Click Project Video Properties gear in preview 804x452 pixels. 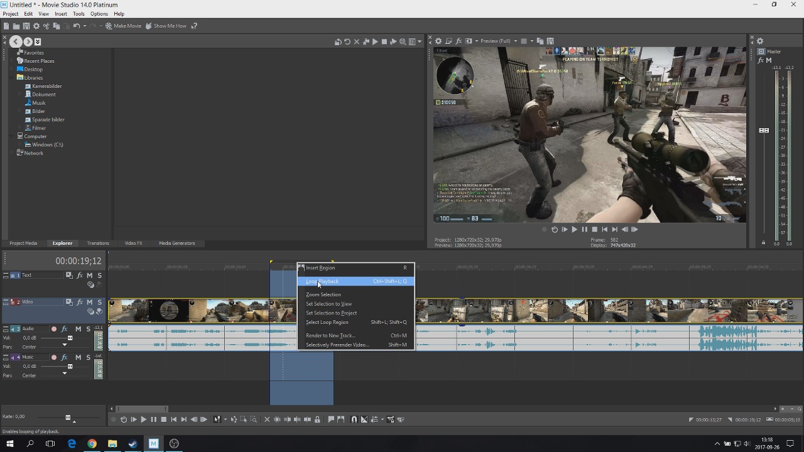pyautogui.click(x=438, y=41)
